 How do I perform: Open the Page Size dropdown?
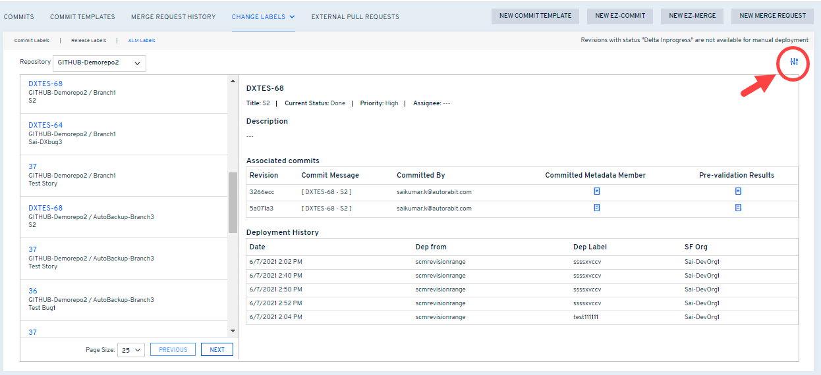(x=131, y=350)
